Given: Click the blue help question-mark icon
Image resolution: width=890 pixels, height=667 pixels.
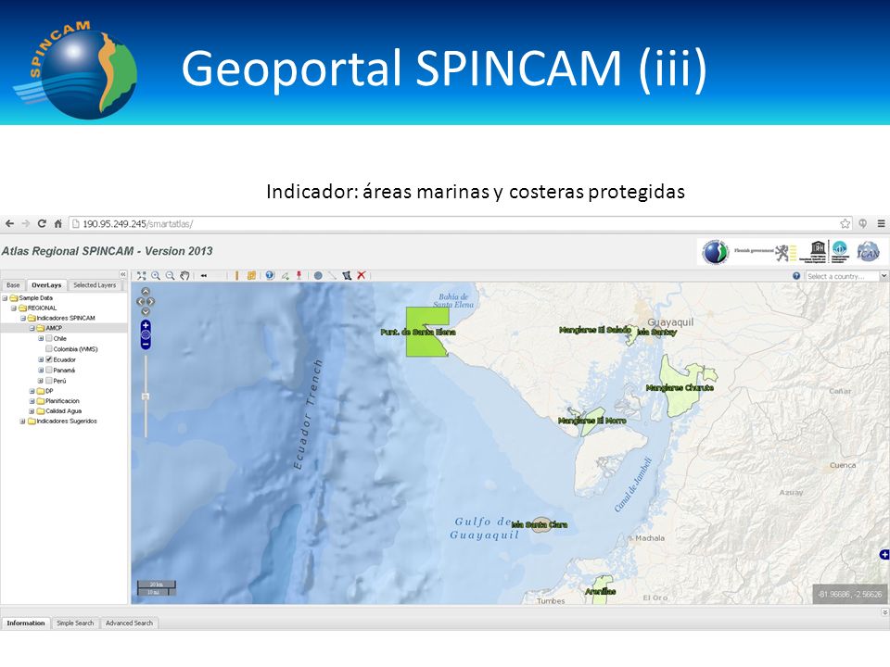Looking at the screenshot, I should coord(796,276).
